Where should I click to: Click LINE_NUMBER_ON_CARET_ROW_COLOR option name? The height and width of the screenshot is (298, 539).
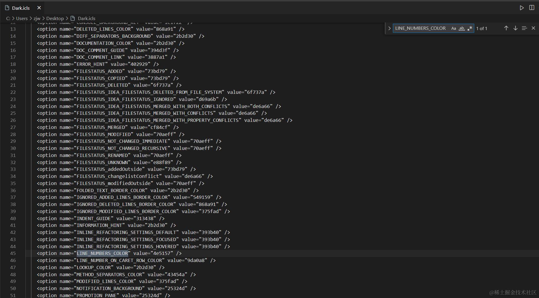pos(119,260)
